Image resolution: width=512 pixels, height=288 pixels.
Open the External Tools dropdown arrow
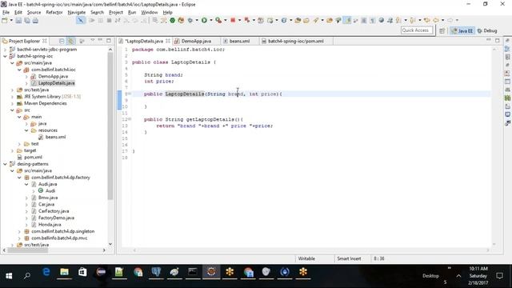click(226, 21)
